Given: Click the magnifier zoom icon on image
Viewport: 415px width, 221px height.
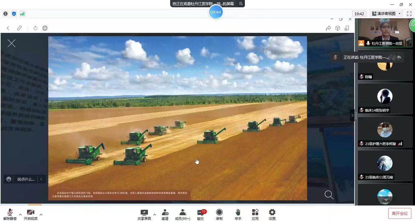Looking at the screenshot, I should coord(329,195).
